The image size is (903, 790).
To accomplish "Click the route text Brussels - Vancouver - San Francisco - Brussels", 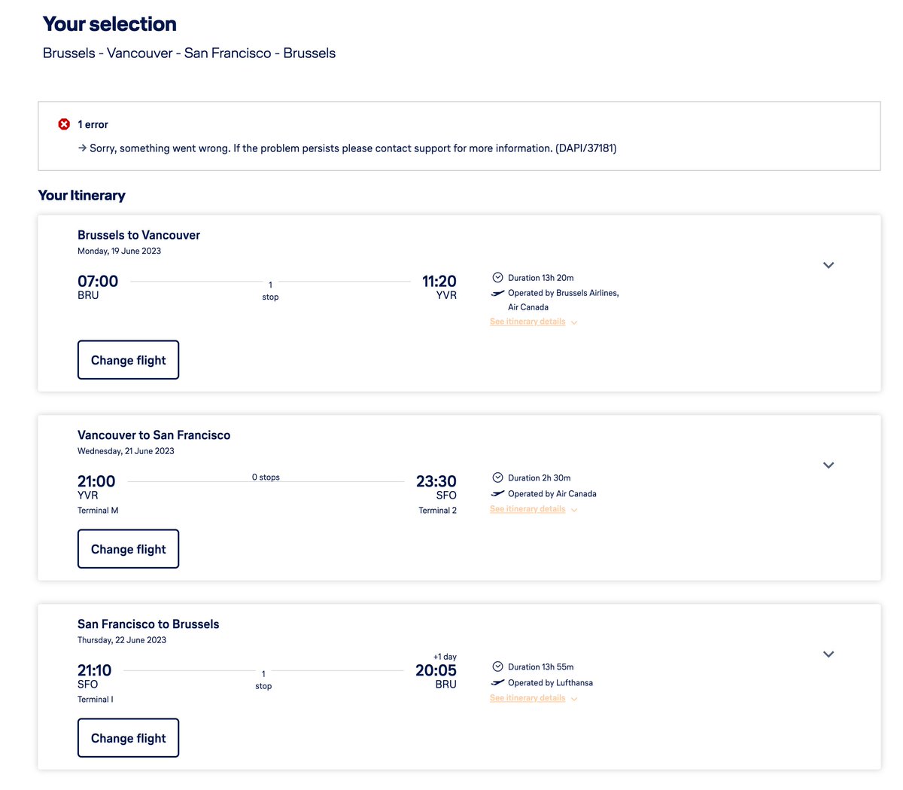I will coord(189,53).
